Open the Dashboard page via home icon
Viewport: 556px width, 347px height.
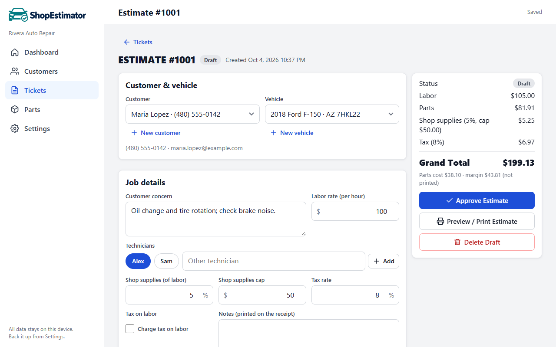[x=15, y=52]
